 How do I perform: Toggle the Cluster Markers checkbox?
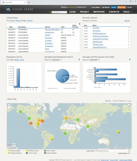click(129, 153)
